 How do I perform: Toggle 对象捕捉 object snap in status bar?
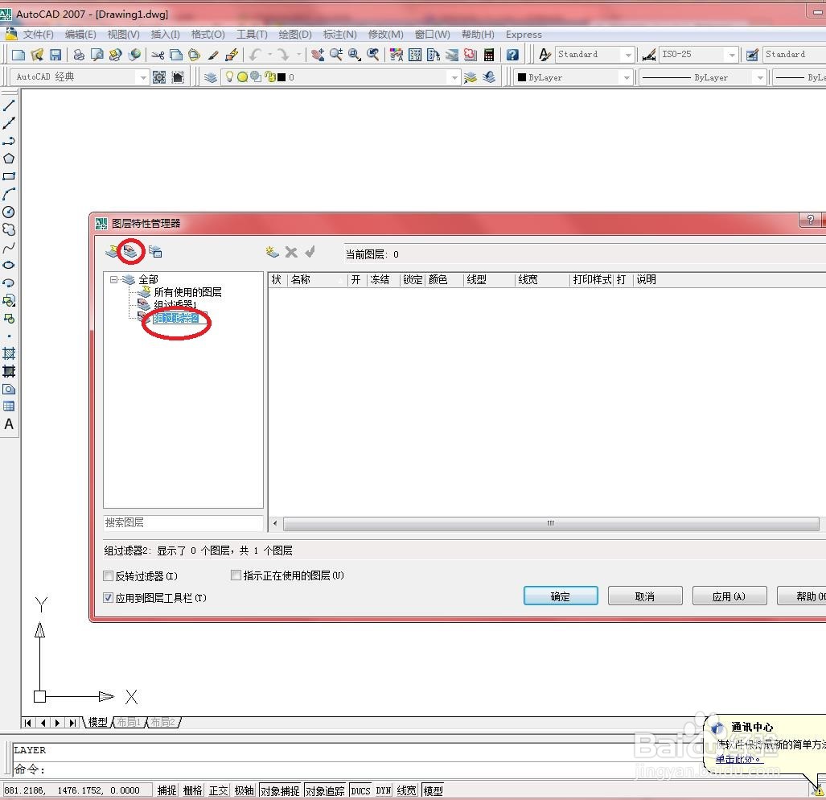(x=280, y=790)
